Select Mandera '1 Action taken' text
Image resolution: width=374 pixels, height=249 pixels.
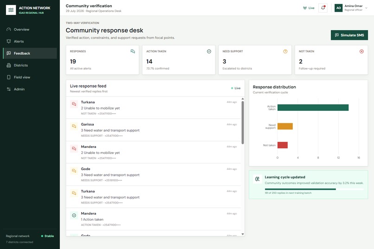coord(92,219)
